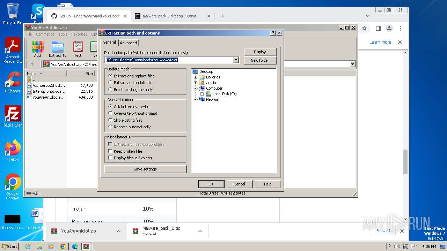The height and width of the screenshot is (251, 447).
Task: Select Skip existing files option
Action: [125, 120]
